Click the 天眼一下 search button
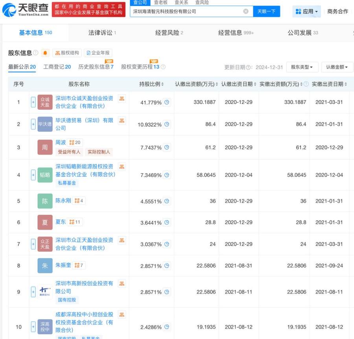The width and height of the screenshot is (354, 339). tap(266, 11)
